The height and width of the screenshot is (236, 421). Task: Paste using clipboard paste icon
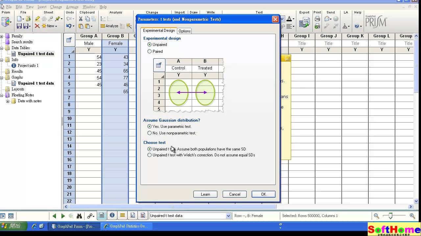(81, 26)
